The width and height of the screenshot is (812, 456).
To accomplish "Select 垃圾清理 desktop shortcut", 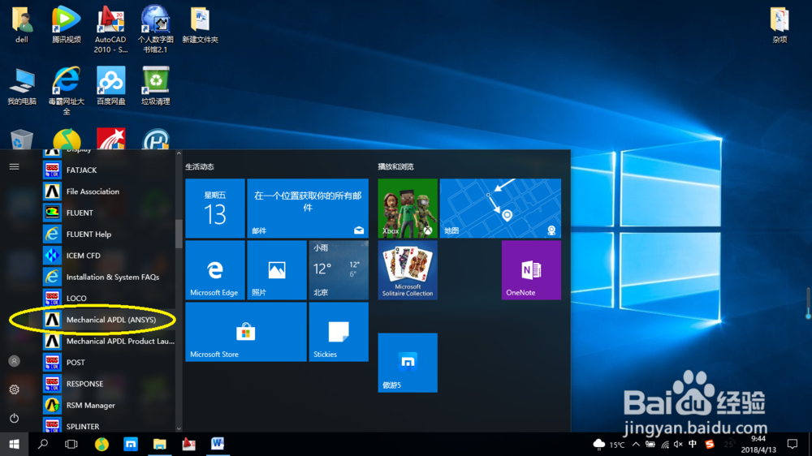I will tap(155, 87).
